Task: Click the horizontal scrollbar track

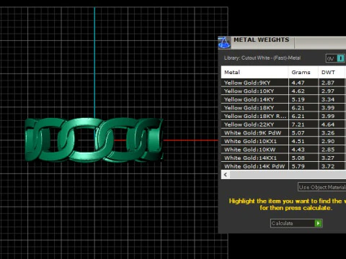Action: pos(288,175)
